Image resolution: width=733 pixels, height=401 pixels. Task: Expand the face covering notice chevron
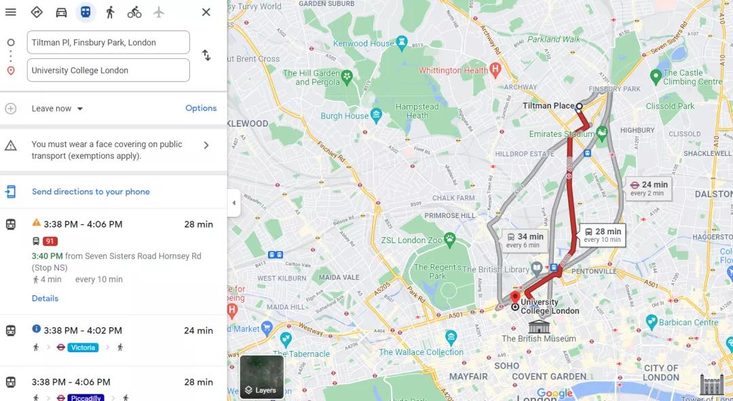(x=206, y=145)
